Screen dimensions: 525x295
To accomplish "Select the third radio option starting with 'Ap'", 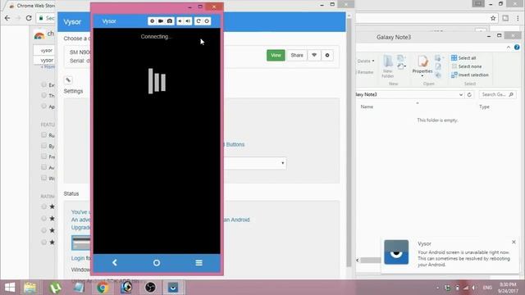I will click(x=43, y=106).
